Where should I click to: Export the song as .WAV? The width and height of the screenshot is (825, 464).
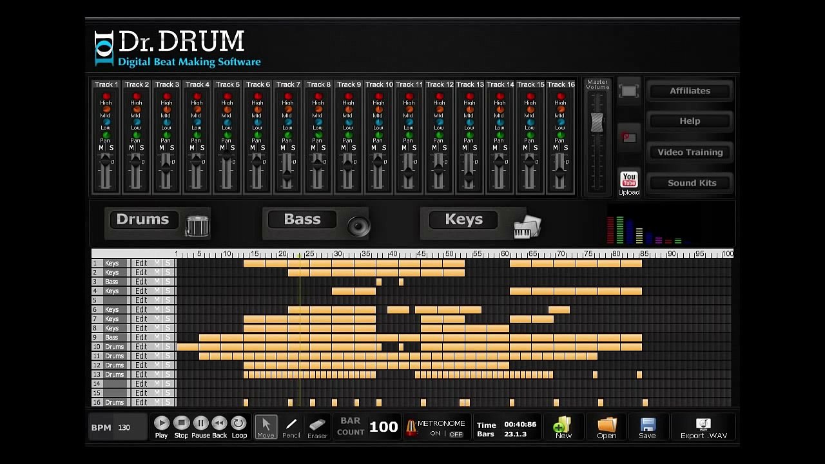703,428
